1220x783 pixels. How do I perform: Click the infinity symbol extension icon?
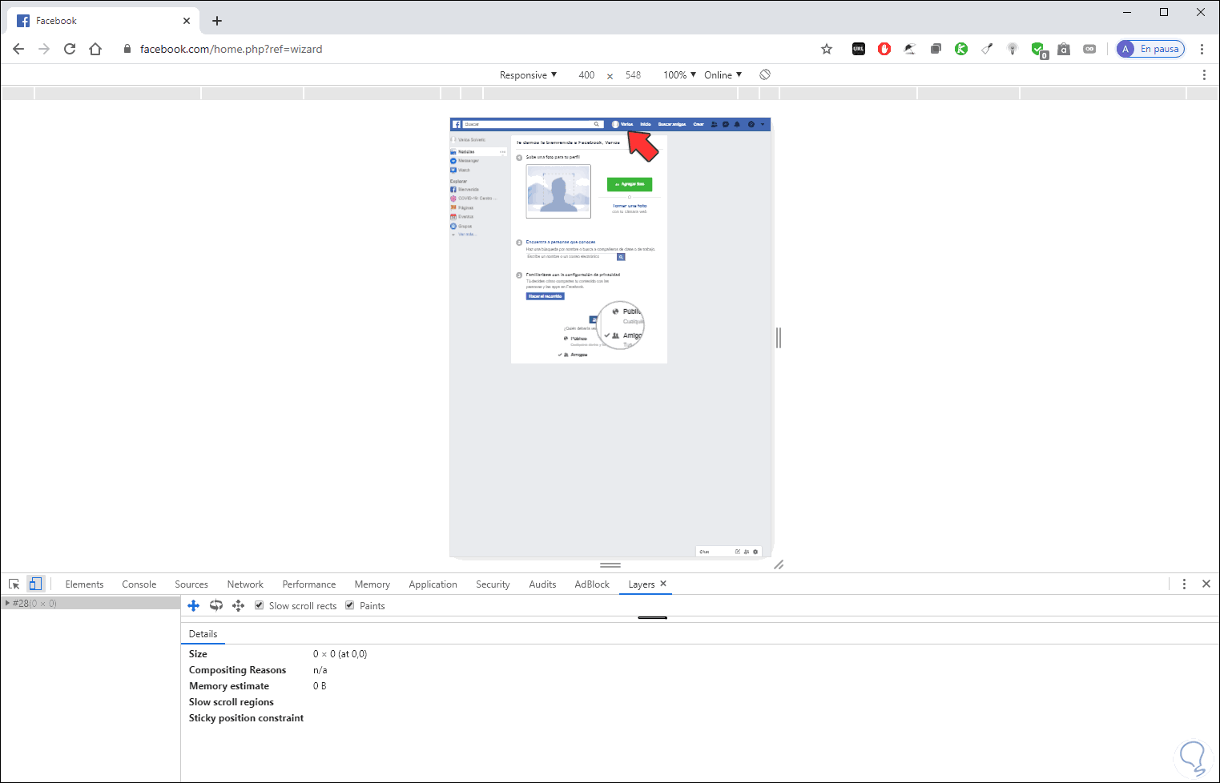(x=1089, y=49)
